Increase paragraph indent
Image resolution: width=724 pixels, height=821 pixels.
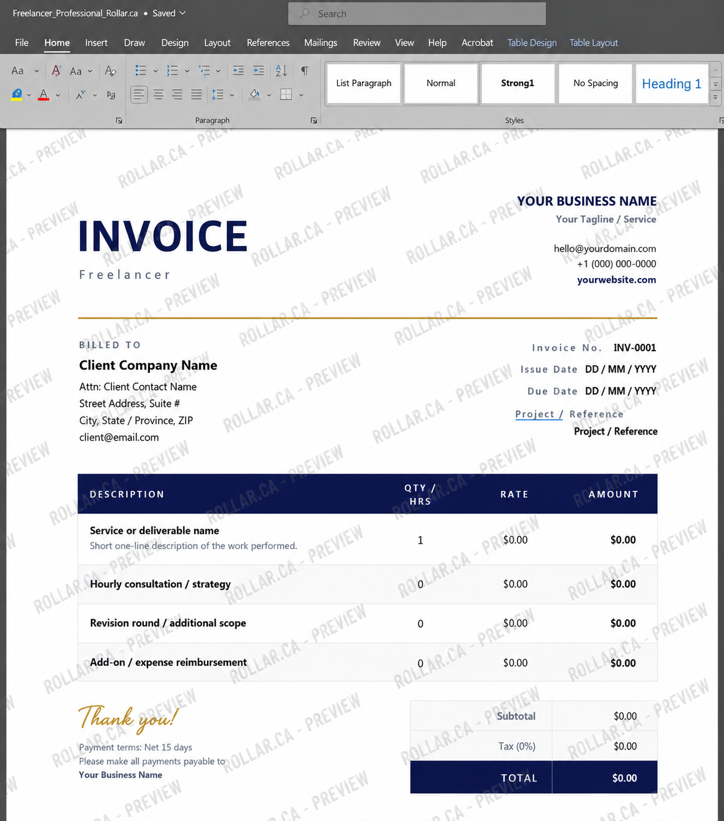click(x=259, y=71)
